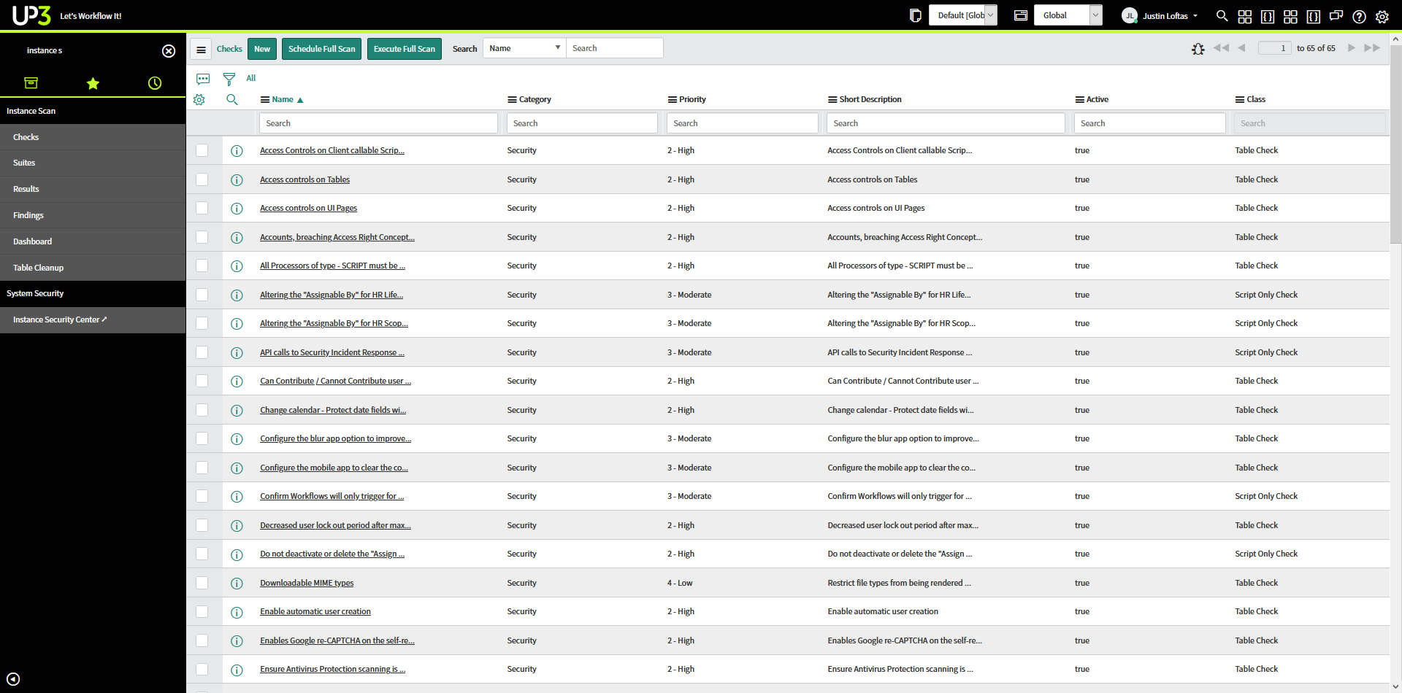Screen dimensions: 1402x693
Task: Select the star Favorites tab in the sidebar
Action: click(x=93, y=83)
